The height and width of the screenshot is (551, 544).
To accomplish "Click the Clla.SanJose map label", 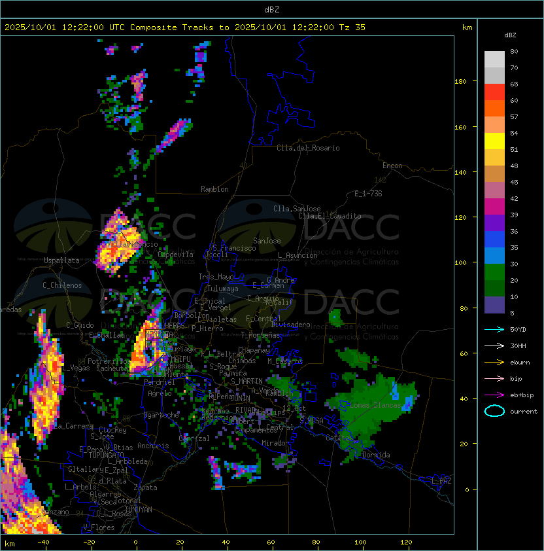I will point(297,209).
